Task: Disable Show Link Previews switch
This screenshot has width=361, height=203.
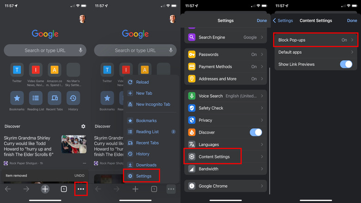Action: coord(346,64)
